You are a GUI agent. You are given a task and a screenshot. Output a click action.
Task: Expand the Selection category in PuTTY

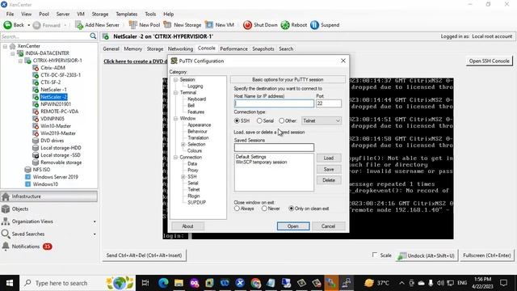[183, 145]
